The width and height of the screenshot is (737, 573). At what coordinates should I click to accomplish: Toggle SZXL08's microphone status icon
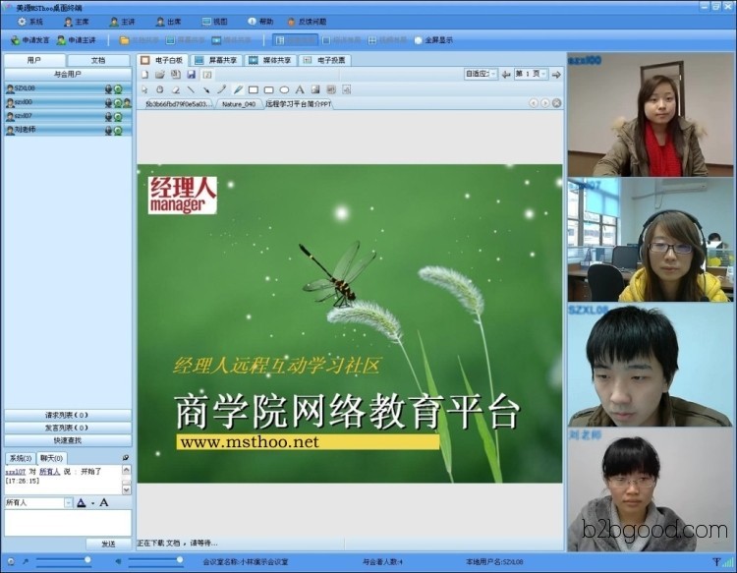(x=108, y=88)
